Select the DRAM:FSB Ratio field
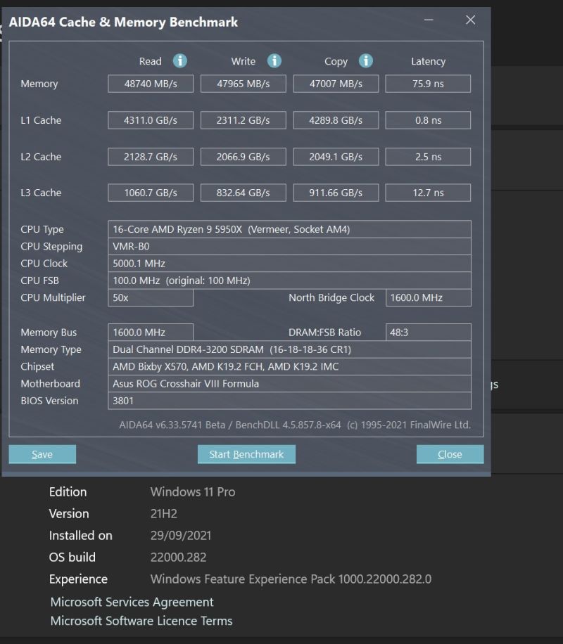The width and height of the screenshot is (563, 644). point(428,332)
